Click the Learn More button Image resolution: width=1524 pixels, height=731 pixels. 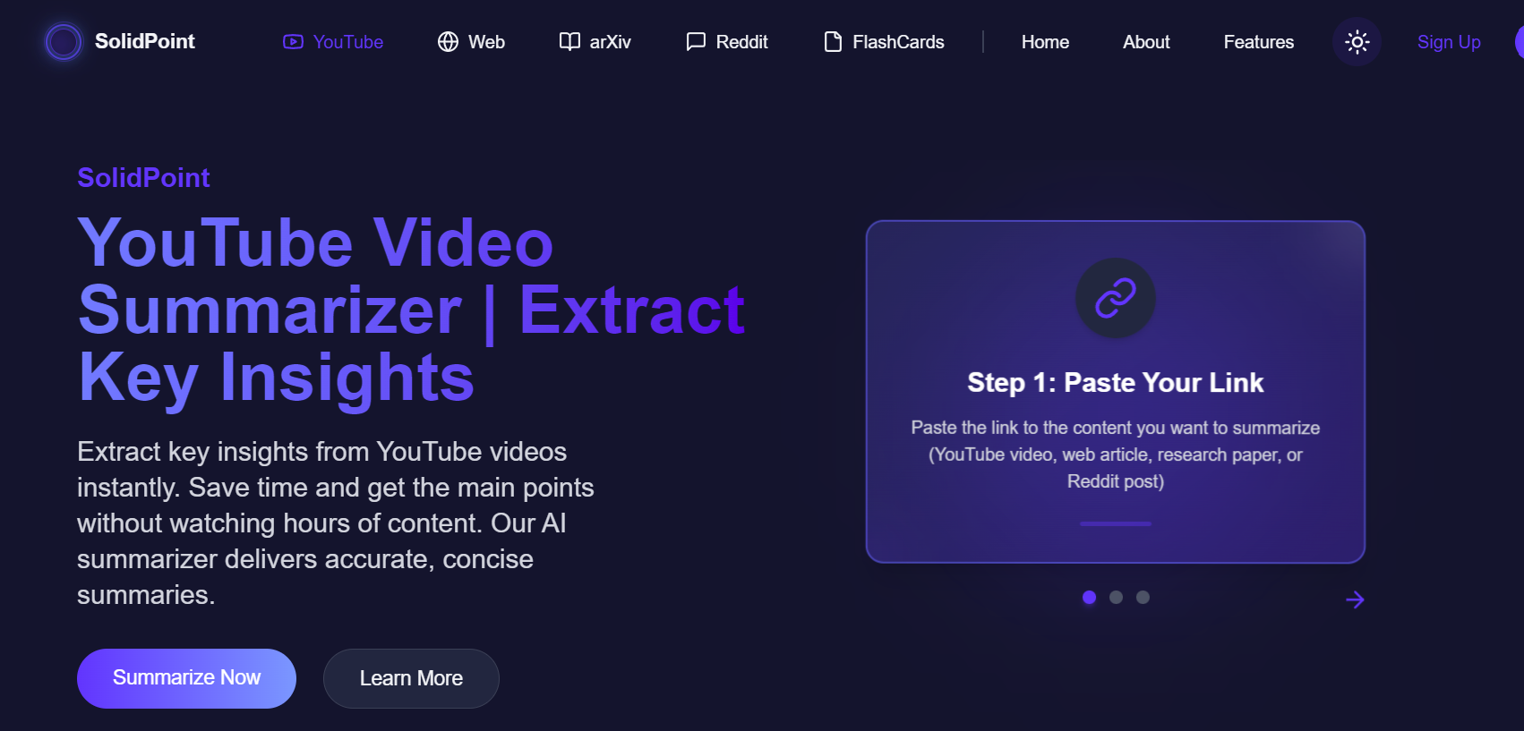[411, 678]
